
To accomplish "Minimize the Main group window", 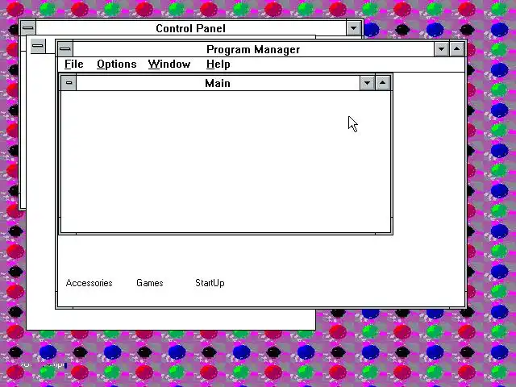I will point(368,83).
